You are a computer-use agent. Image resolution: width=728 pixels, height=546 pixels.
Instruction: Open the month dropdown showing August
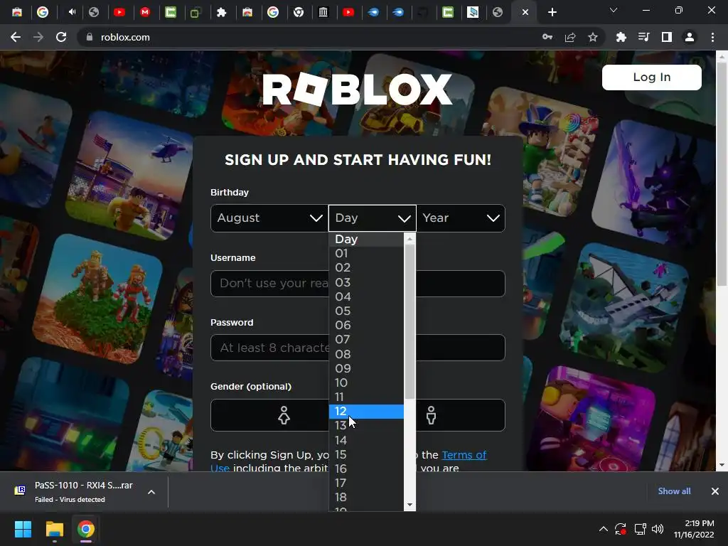point(269,218)
